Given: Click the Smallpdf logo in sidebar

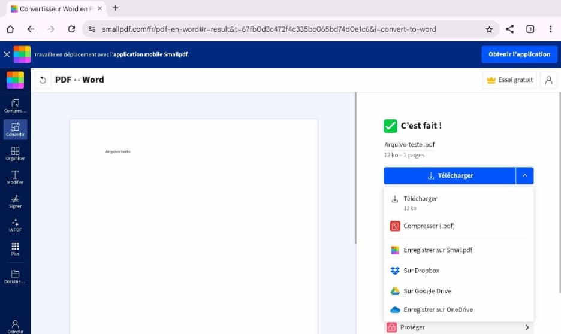Looking at the screenshot, I should pyautogui.click(x=15, y=80).
